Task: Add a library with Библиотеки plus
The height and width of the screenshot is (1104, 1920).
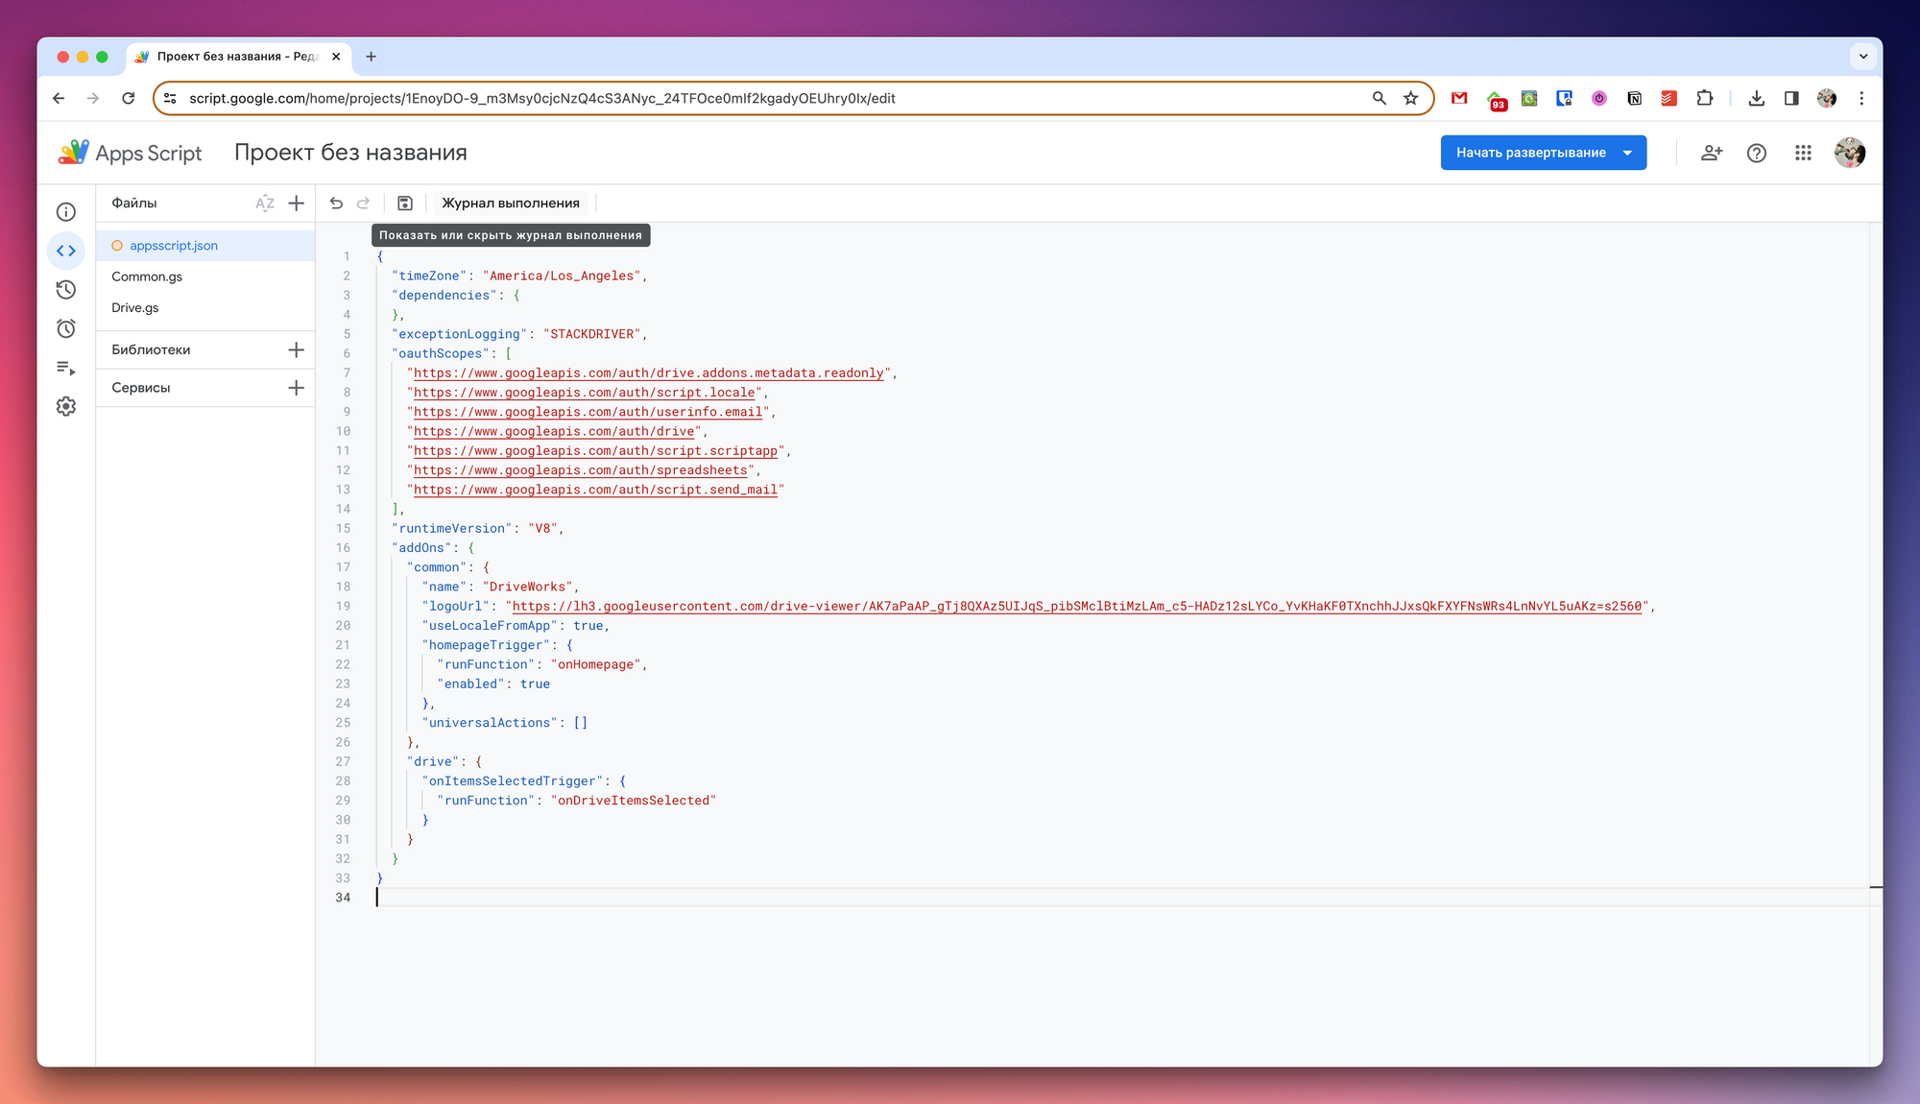Action: coord(297,350)
